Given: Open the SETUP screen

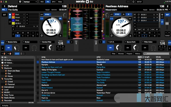Looking at the screenshot, I should (x=139, y=2).
